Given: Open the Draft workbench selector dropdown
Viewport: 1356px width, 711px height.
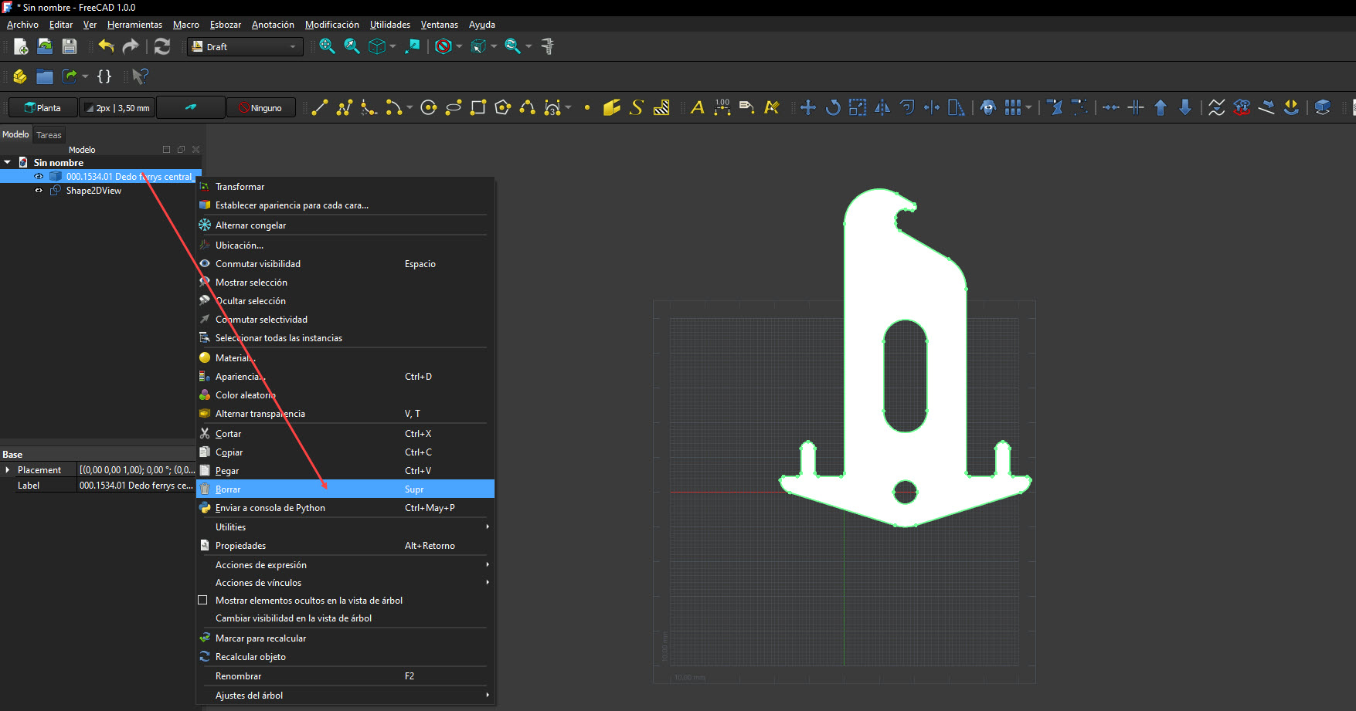Looking at the screenshot, I should (x=244, y=46).
